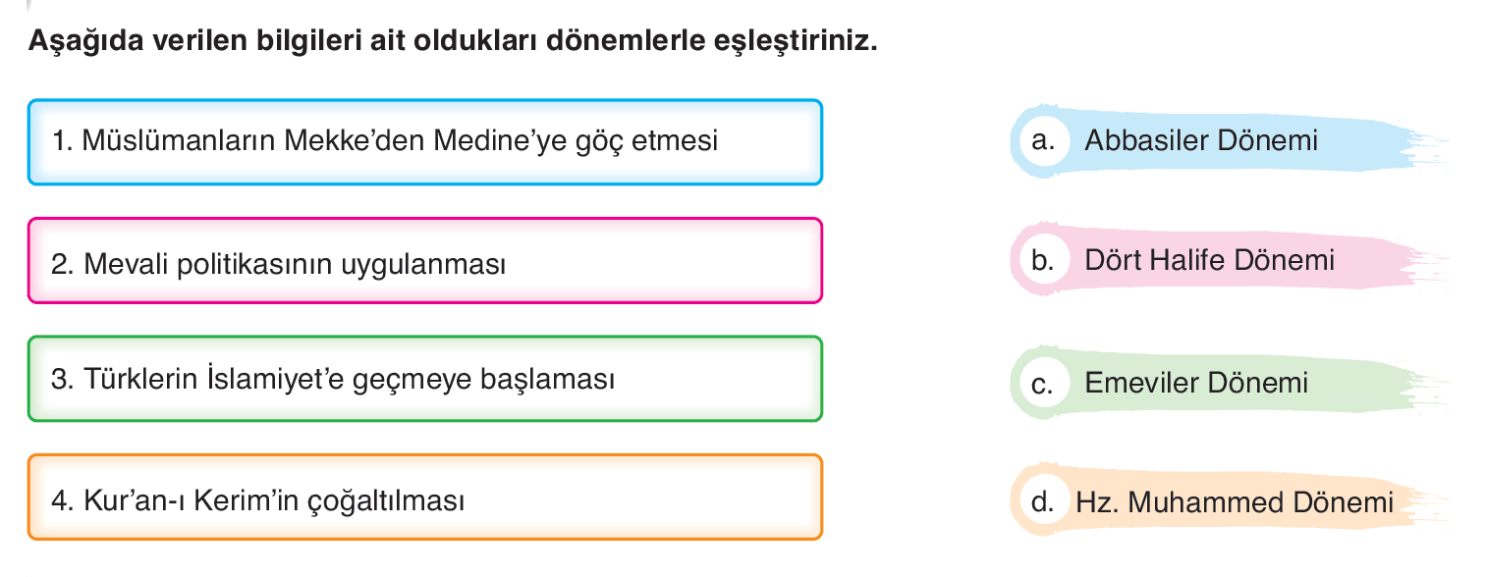Click the pink brush stroke behind Dört Halife
This screenshot has height=577, width=1485.
point(1232,261)
